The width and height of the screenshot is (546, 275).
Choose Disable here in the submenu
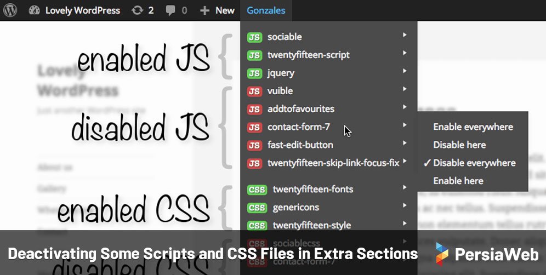[459, 145]
